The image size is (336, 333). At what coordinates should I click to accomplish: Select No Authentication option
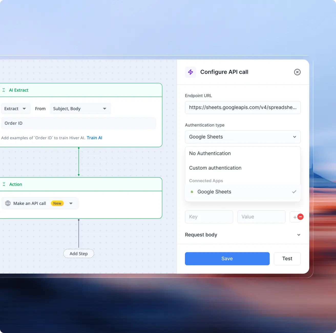coord(243,153)
